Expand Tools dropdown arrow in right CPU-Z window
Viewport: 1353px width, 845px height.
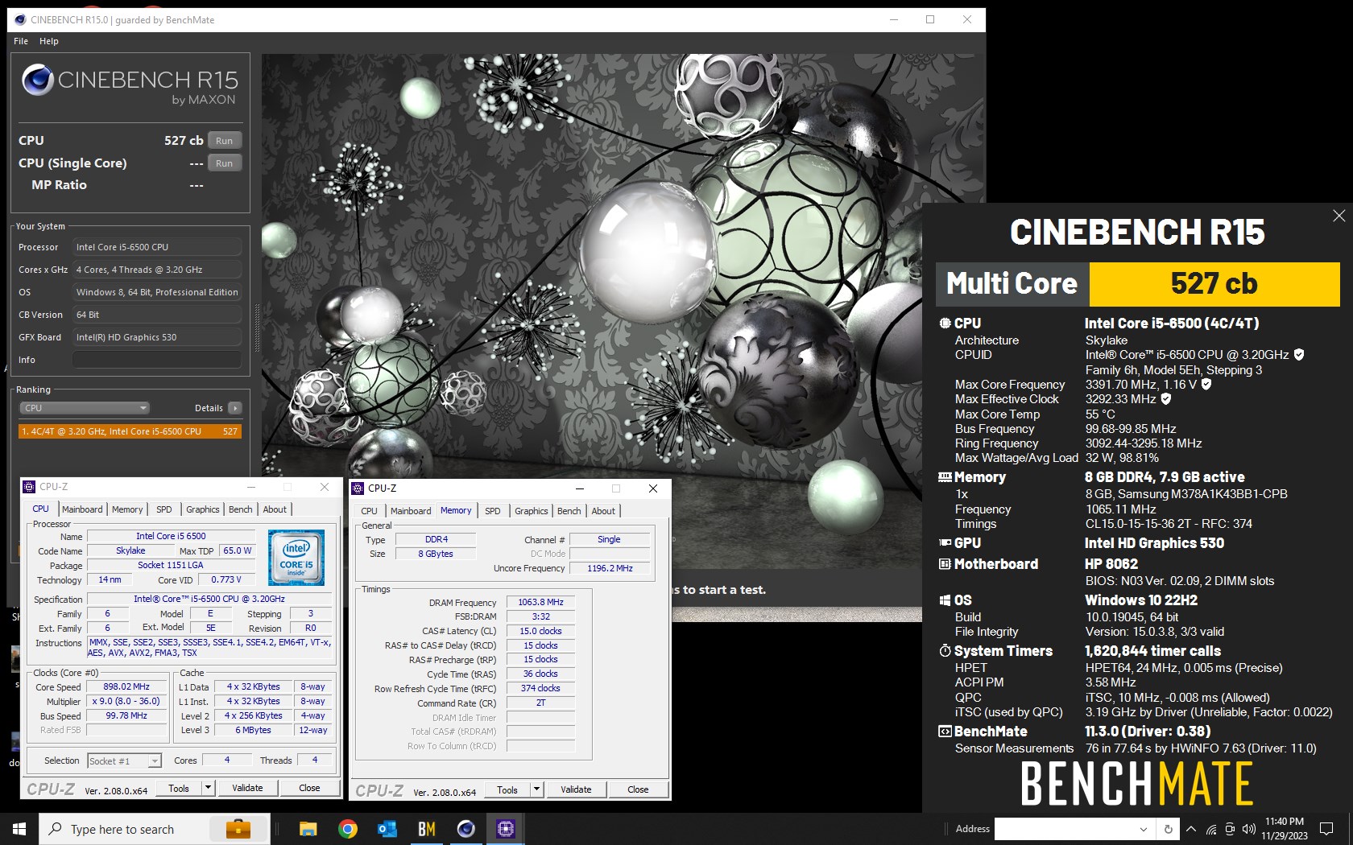pos(536,789)
